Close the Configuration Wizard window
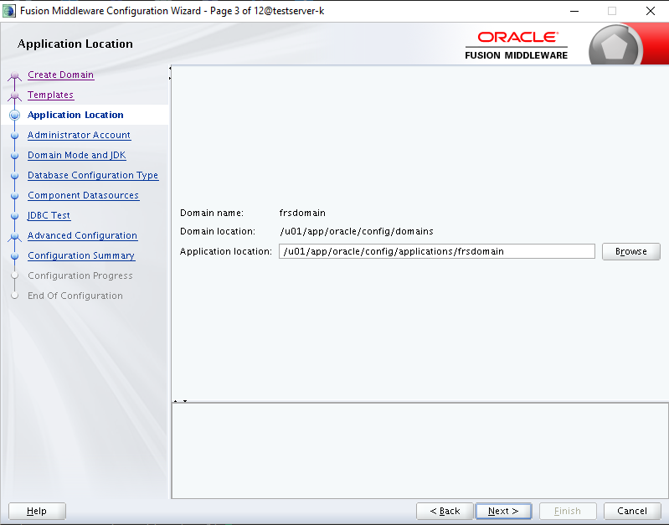669x525 pixels. [x=651, y=11]
